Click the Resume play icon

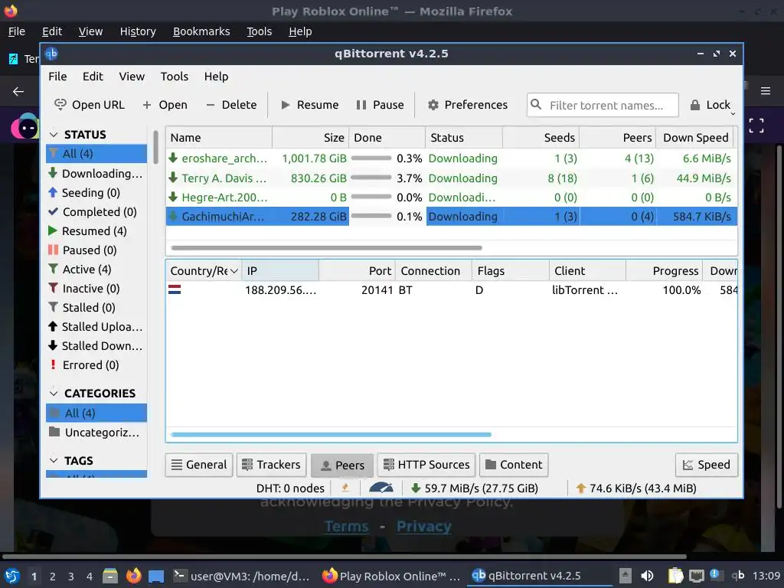(286, 105)
